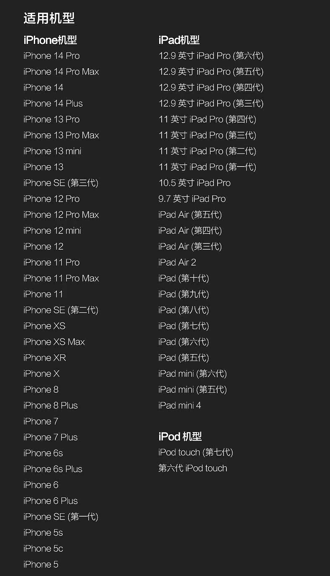
Task: Select iPhone 8 Plus entry
Action: (51, 406)
